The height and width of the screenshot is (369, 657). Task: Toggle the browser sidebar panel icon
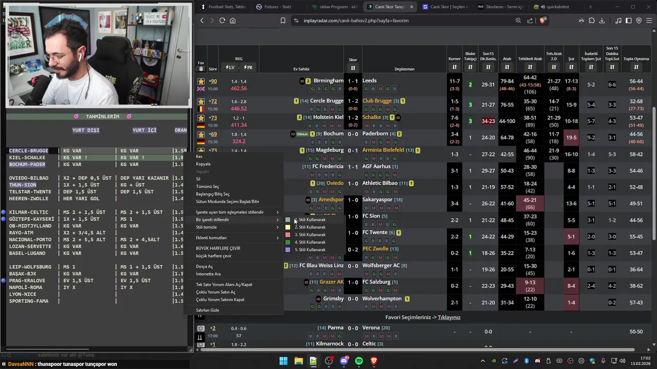(x=628, y=20)
